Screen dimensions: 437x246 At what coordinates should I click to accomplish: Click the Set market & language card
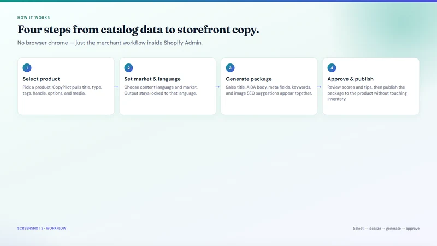168,86
